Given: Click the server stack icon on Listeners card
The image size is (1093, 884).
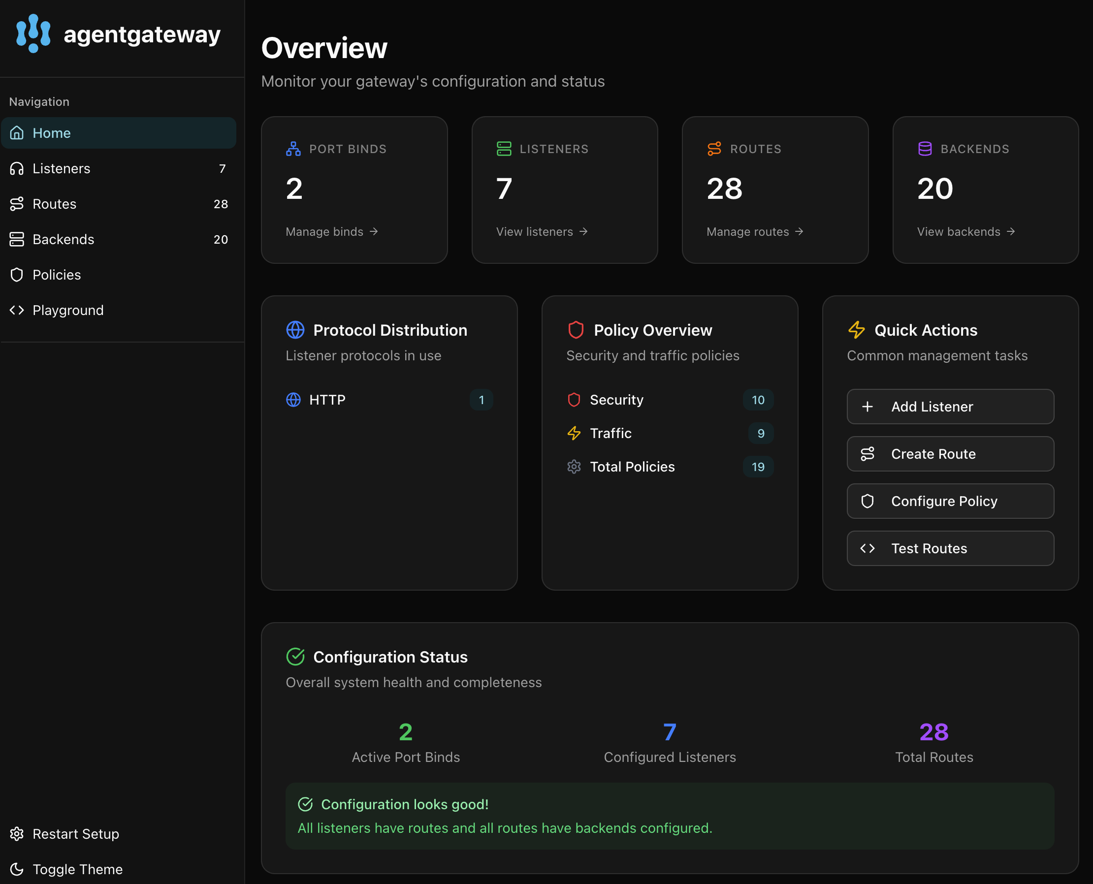Looking at the screenshot, I should [503, 149].
